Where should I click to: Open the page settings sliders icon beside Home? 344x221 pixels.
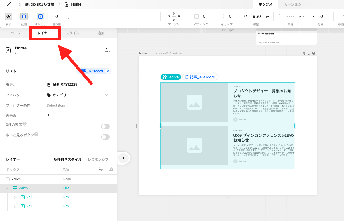pos(107,50)
